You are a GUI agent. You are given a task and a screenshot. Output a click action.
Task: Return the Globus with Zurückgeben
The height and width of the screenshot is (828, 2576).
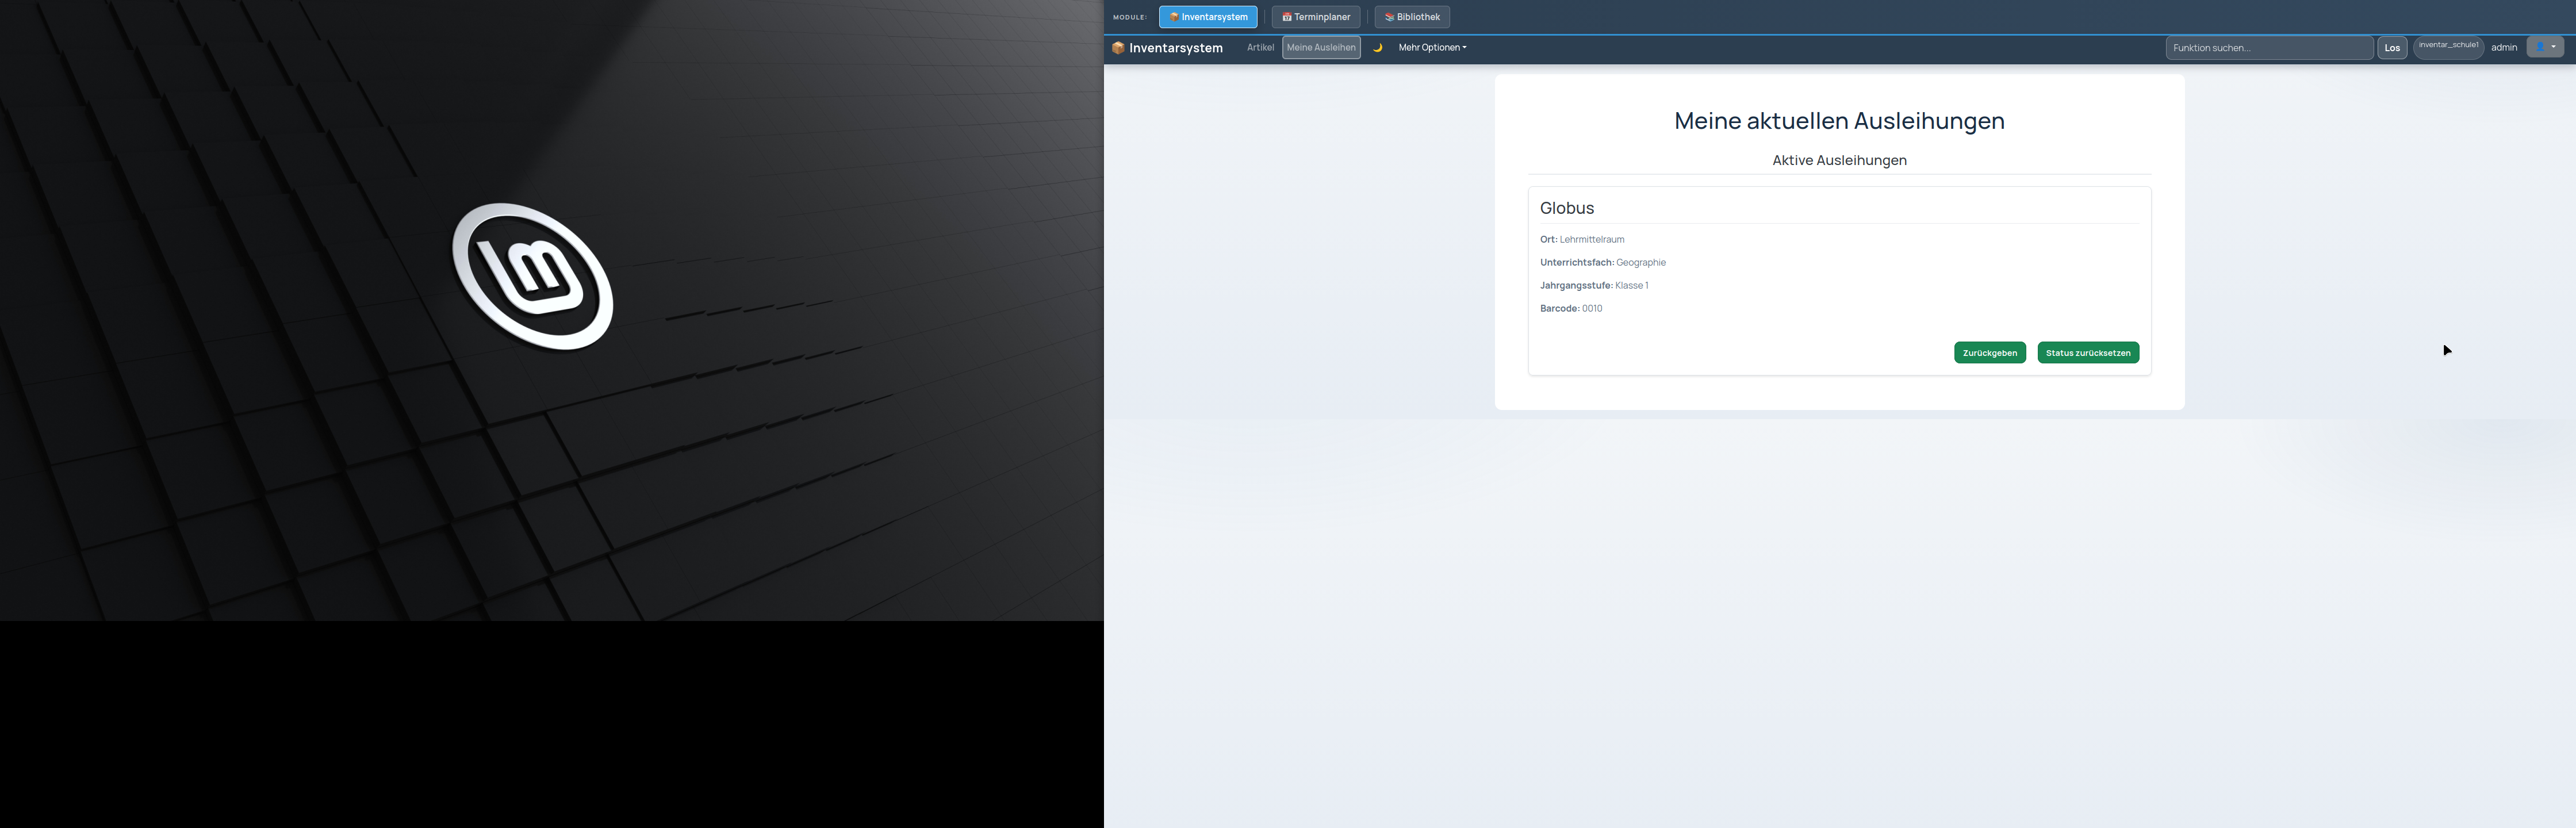pyautogui.click(x=1990, y=353)
